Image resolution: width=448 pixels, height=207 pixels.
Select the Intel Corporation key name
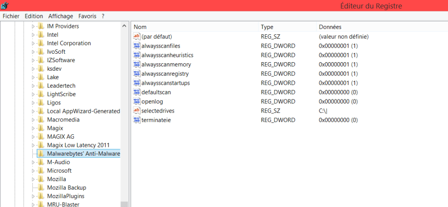click(x=69, y=43)
